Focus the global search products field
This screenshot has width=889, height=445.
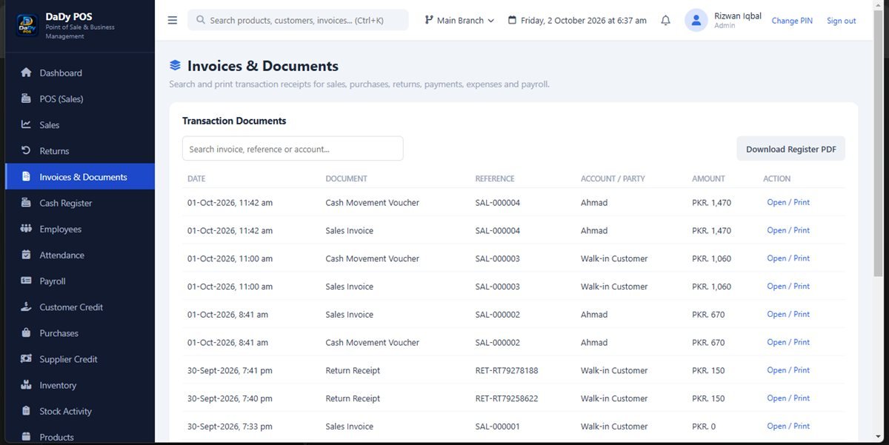[x=298, y=20]
